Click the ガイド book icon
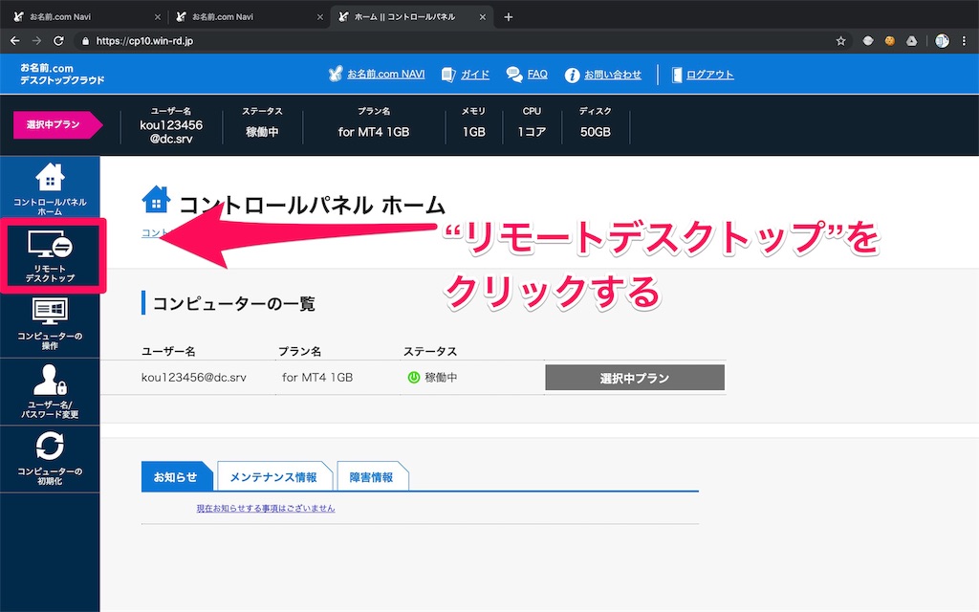The width and height of the screenshot is (979, 612). (x=446, y=74)
